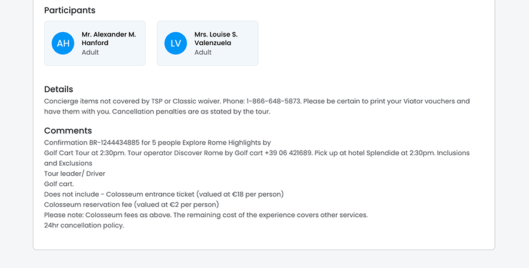Screen dimensions: 529x268
Task: Click the Details section heading
Action: [59, 89]
